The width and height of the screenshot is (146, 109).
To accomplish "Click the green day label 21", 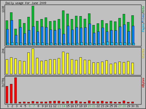I will point(94,106).
